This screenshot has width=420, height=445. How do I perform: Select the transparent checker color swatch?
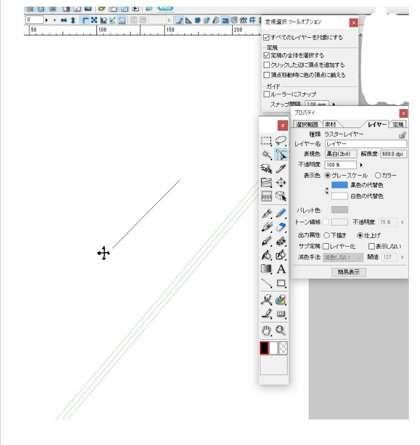283,348
